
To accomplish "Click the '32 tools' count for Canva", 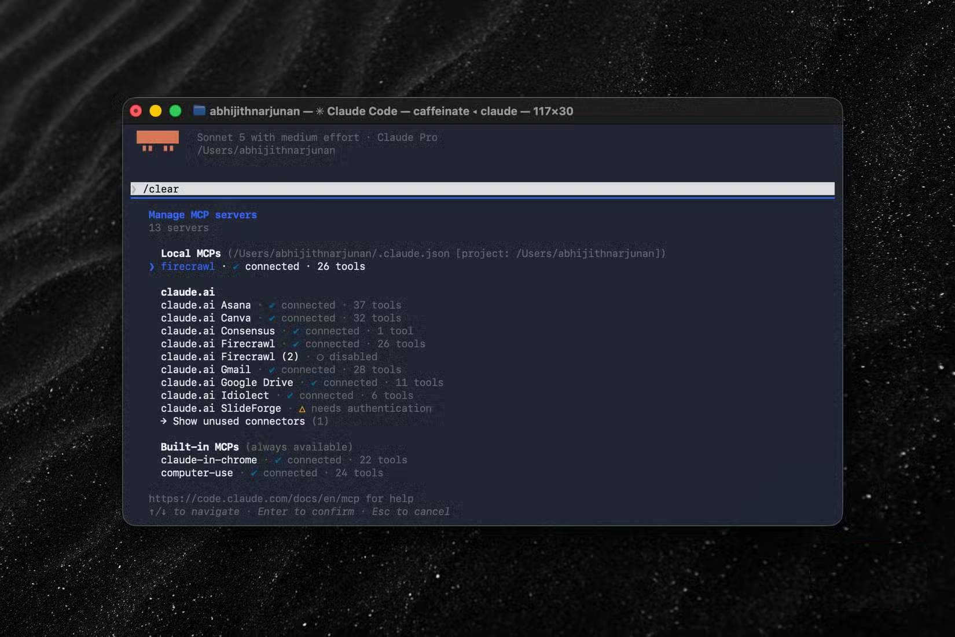I will click(x=377, y=318).
